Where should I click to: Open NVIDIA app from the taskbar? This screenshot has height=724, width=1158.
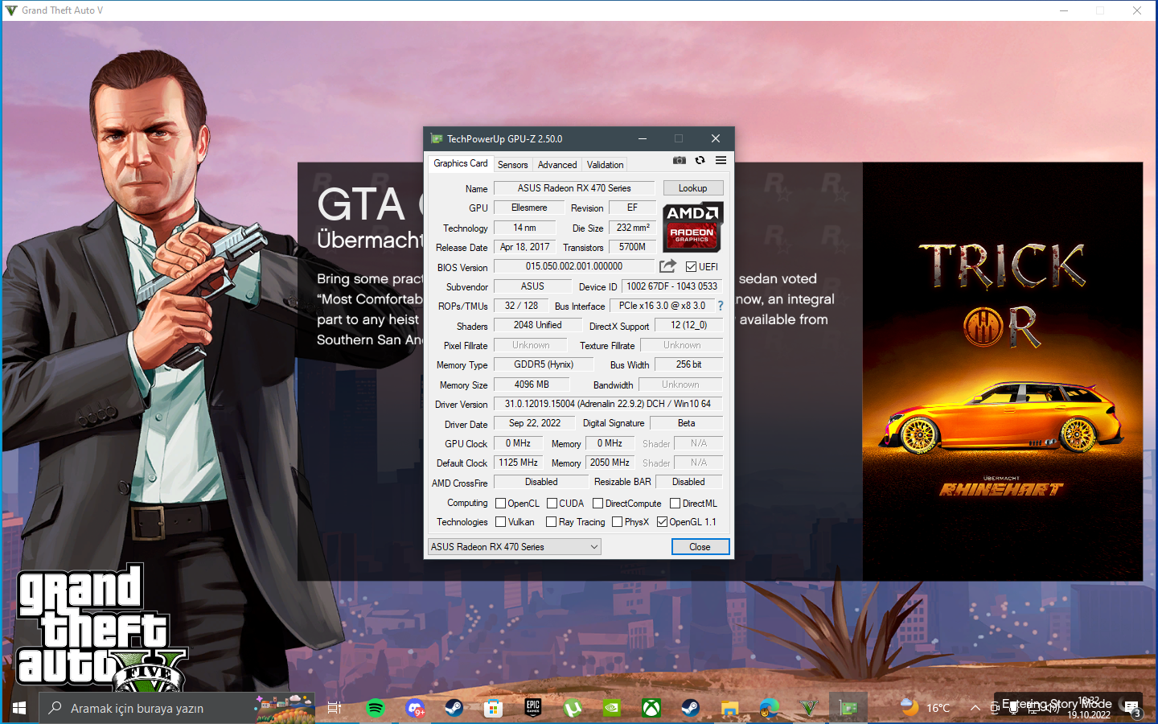(x=612, y=708)
